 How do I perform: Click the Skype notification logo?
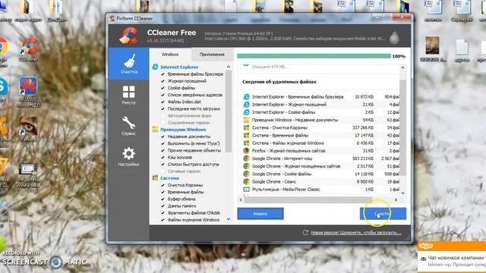click(426, 246)
